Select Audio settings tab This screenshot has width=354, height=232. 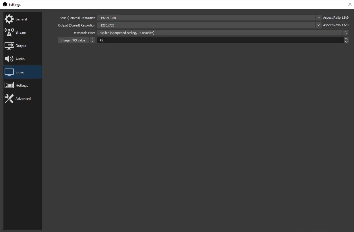pos(23,59)
